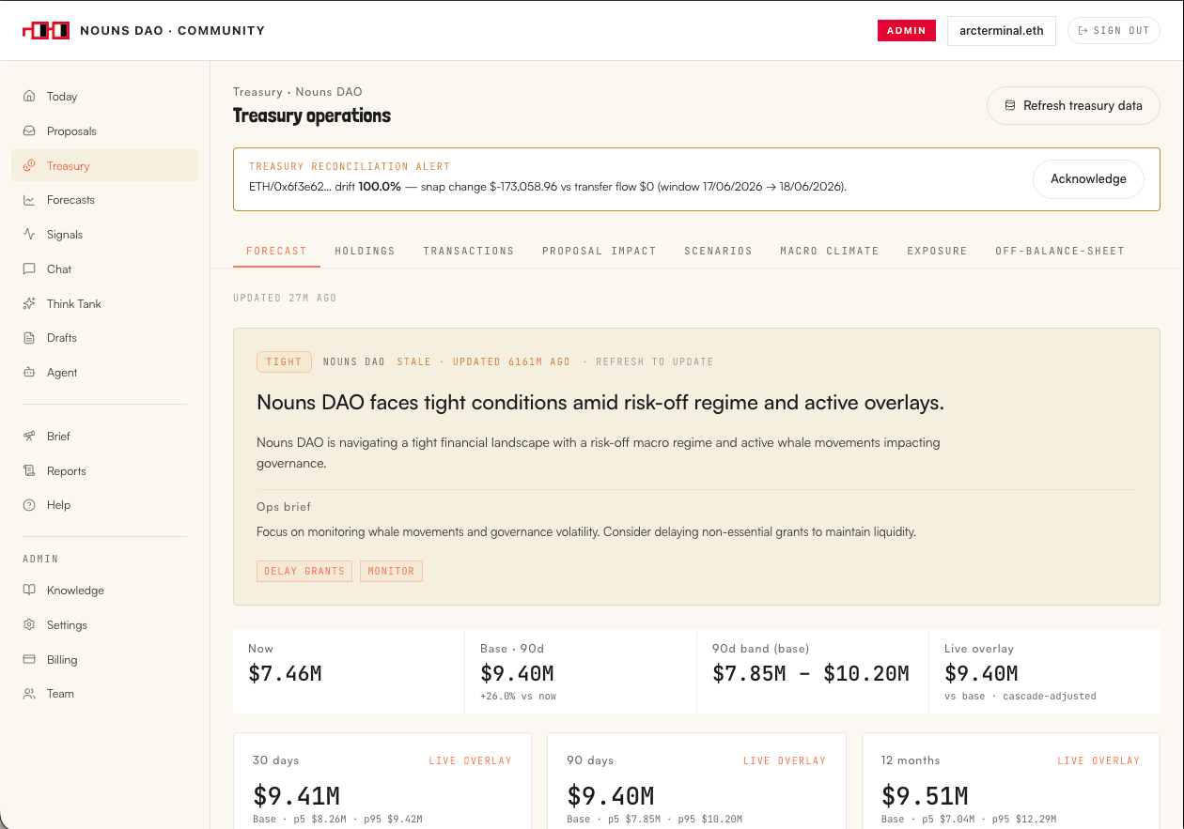Open the Scenarios tab
Screen dimensions: 1184x829
point(718,251)
